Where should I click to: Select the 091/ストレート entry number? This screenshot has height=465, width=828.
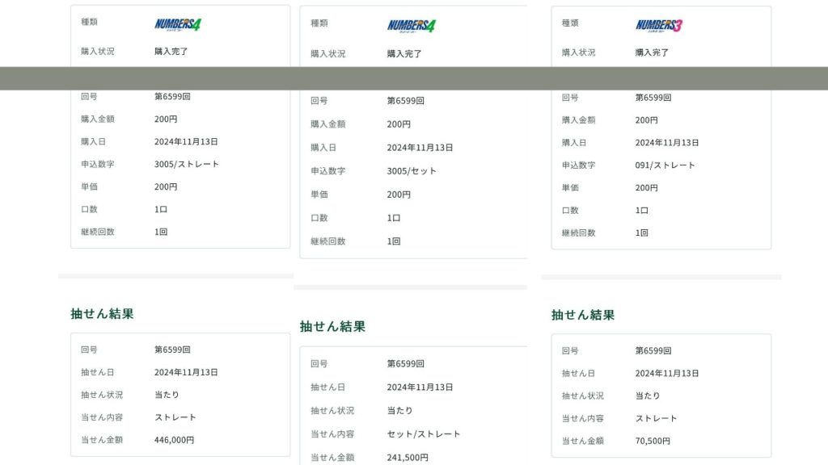click(x=665, y=165)
